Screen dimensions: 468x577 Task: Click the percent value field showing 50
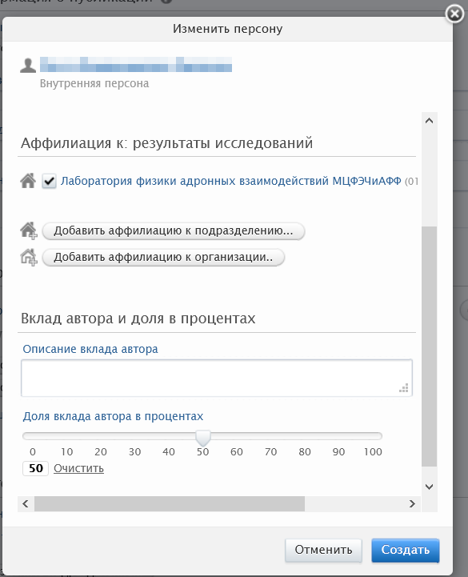pos(36,468)
